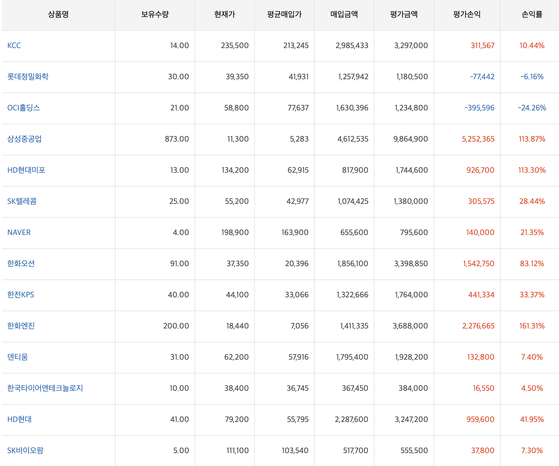
Task: Select SK바이오팜 profit value 37,800
Action: (x=483, y=451)
